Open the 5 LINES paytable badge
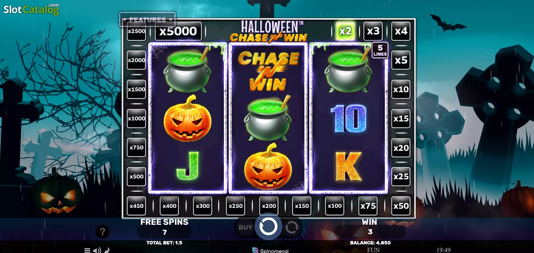The image size is (534, 253). click(x=380, y=50)
